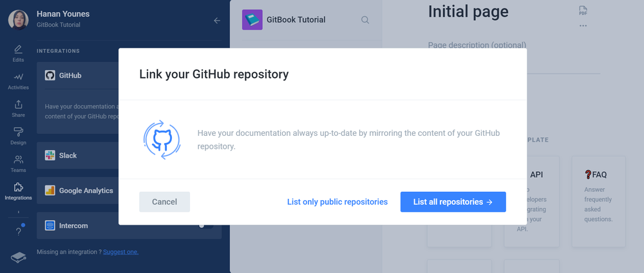Select the Integrations puzzle icon

coord(18,188)
